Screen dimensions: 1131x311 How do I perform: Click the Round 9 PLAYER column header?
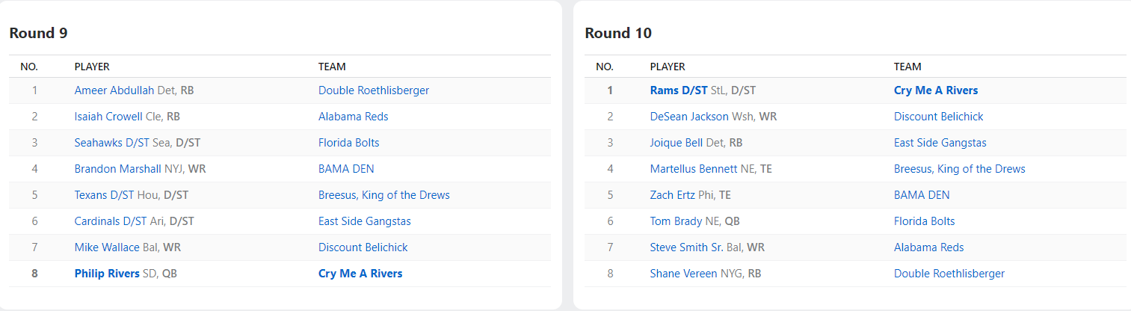(x=92, y=67)
